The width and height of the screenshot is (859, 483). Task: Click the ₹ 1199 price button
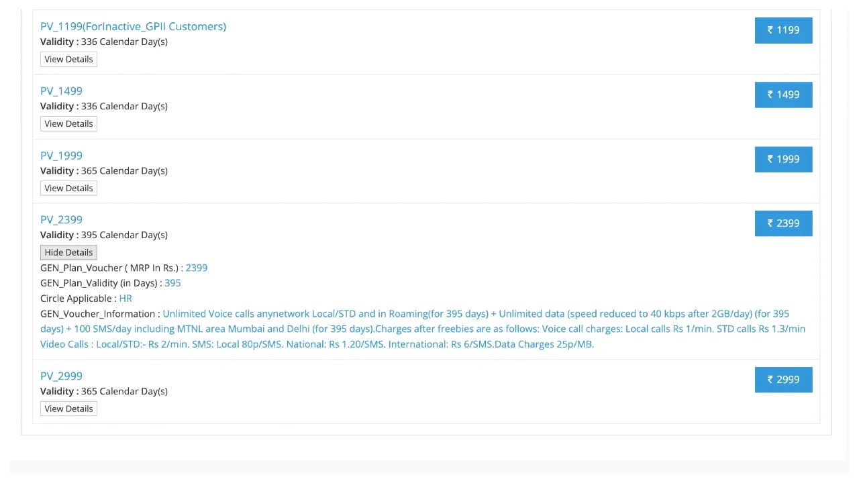(x=783, y=30)
